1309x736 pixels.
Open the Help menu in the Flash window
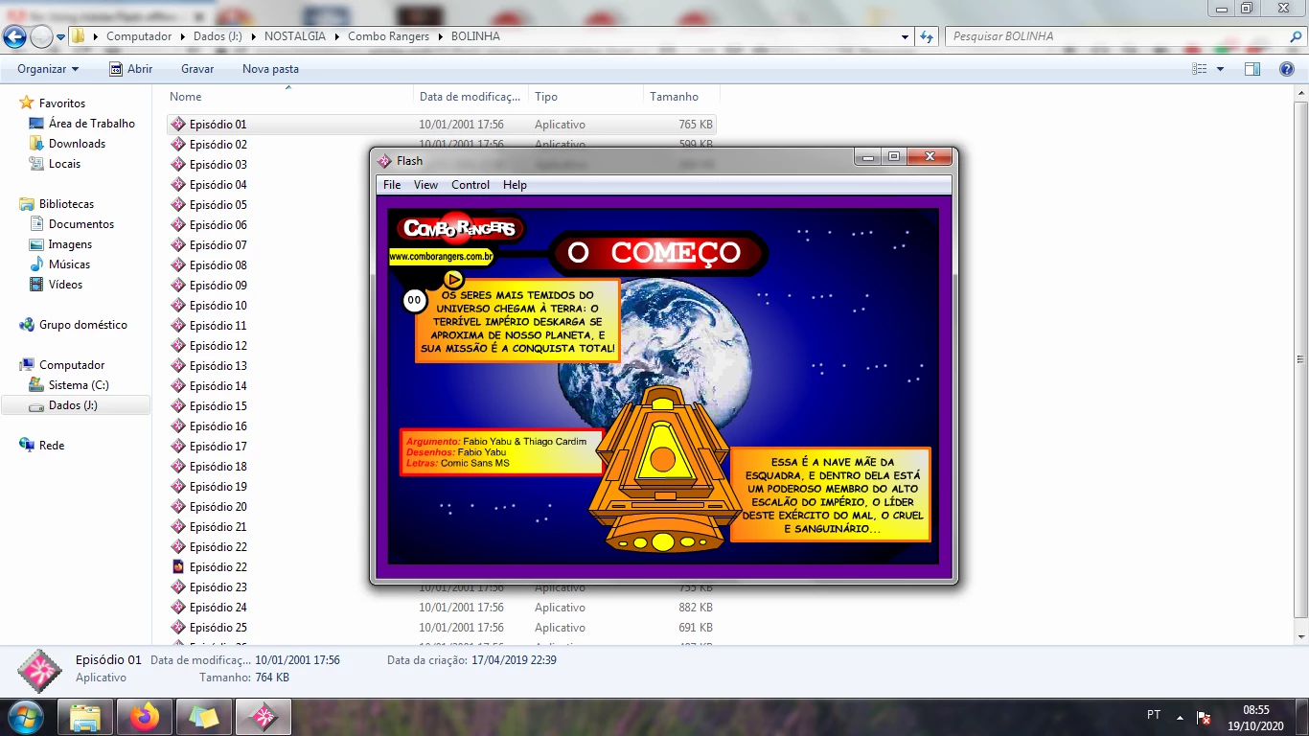[x=515, y=185]
